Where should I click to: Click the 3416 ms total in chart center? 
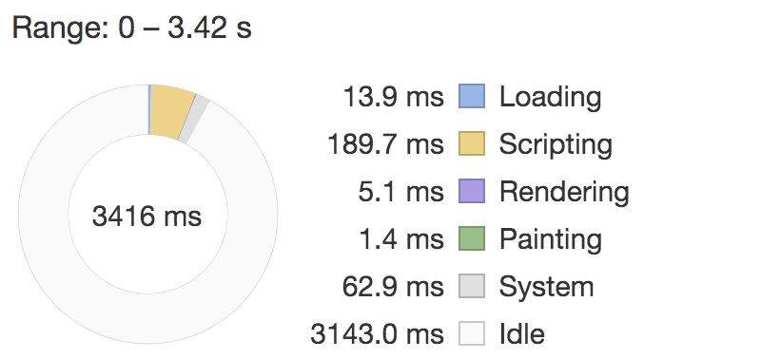pyautogui.click(x=147, y=216)
